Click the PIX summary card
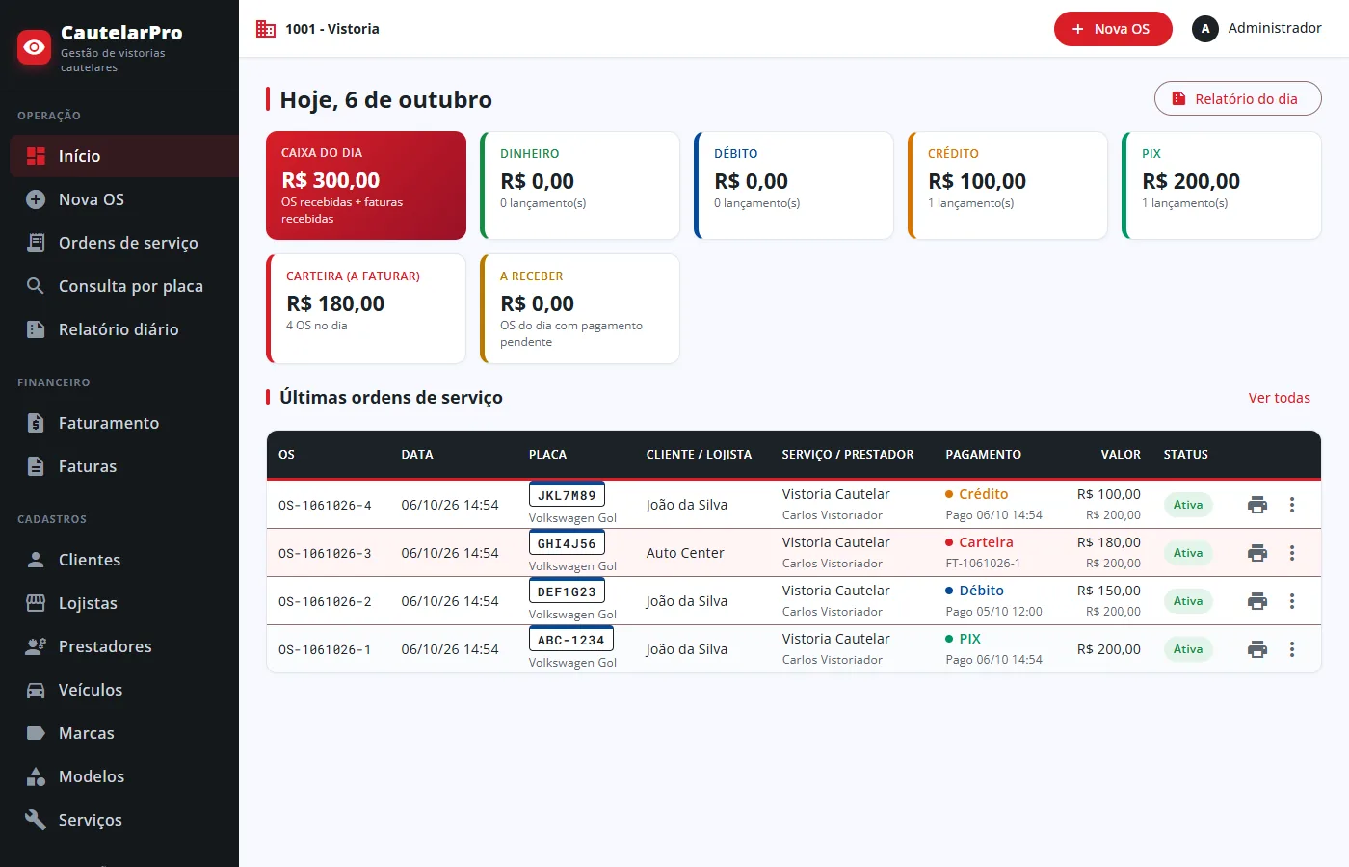Image resolution: width=1349 pixels, height=867 pixels. click(1222, 185)
